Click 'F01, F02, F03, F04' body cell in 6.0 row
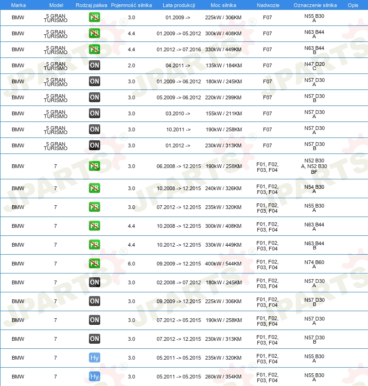 [267, 265]
